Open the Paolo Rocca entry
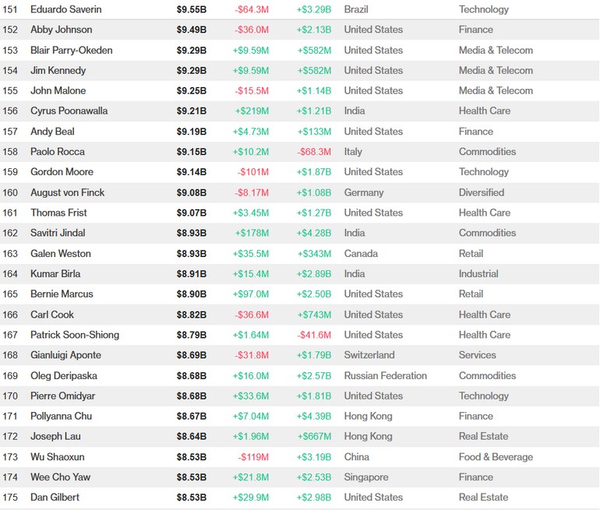This screenshot has width=600, height=510. 58,151
